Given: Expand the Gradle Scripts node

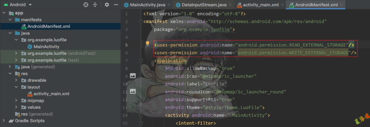Looking at the screenshot, I should (x=4, y=120).
